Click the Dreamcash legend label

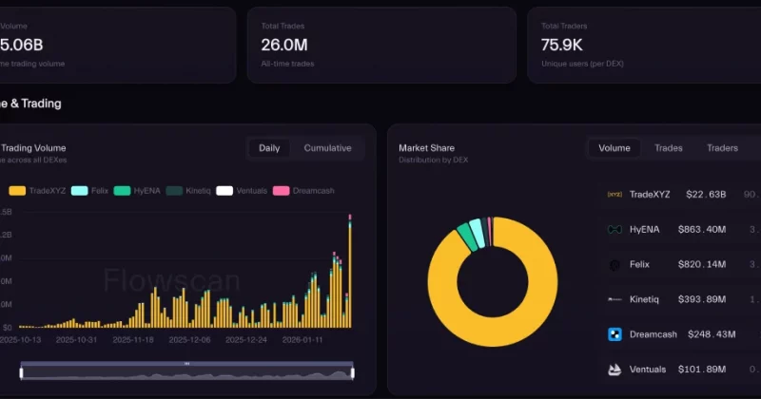(314, 191)
